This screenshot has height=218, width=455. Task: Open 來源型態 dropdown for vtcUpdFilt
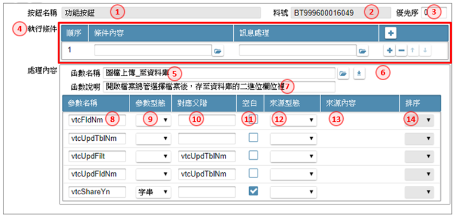point(293,156)
